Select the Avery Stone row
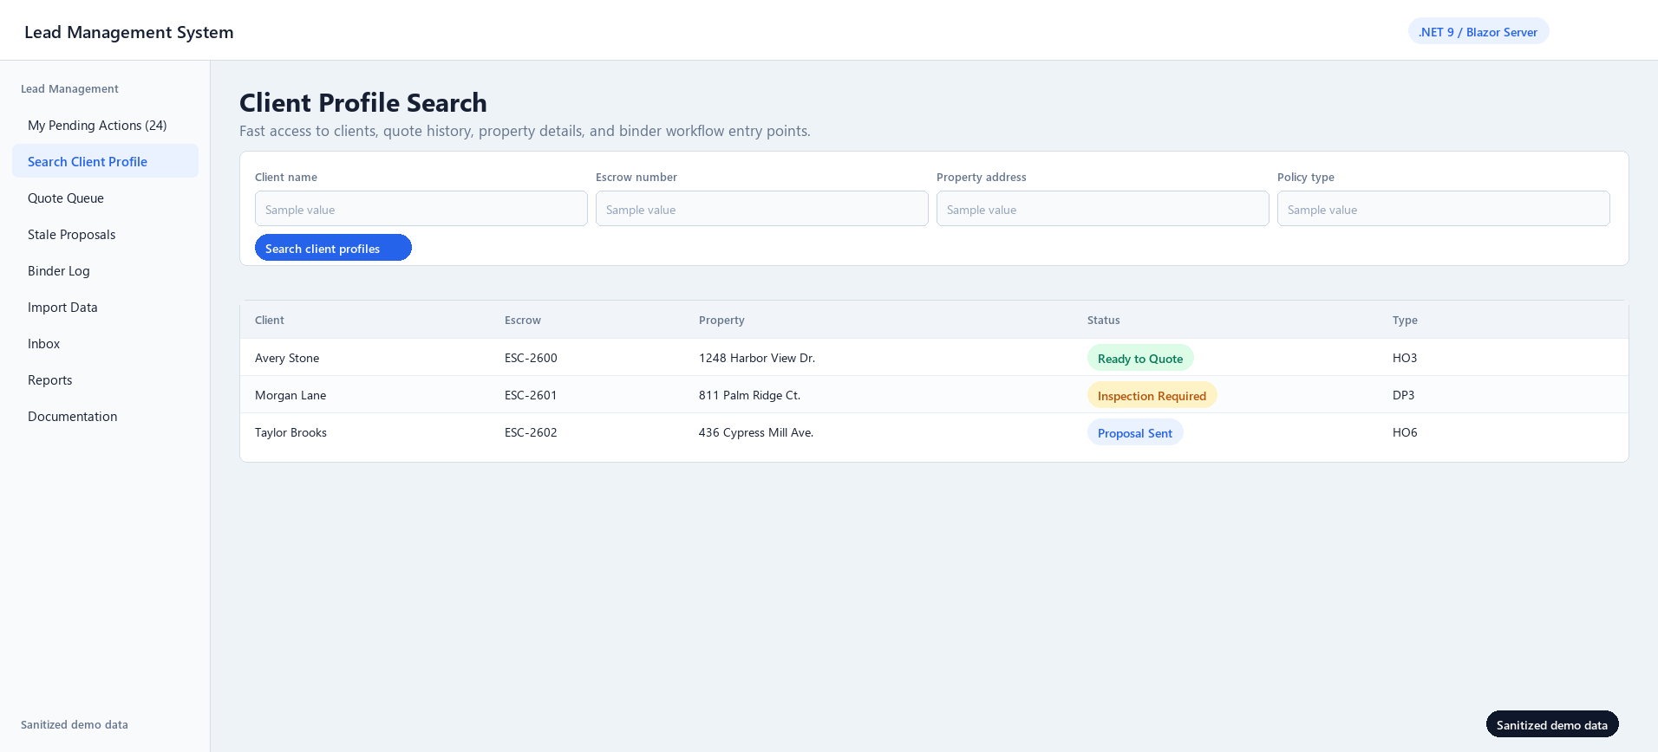The height and width of the screenshot is (752, 1658). [x=934, y=358]
